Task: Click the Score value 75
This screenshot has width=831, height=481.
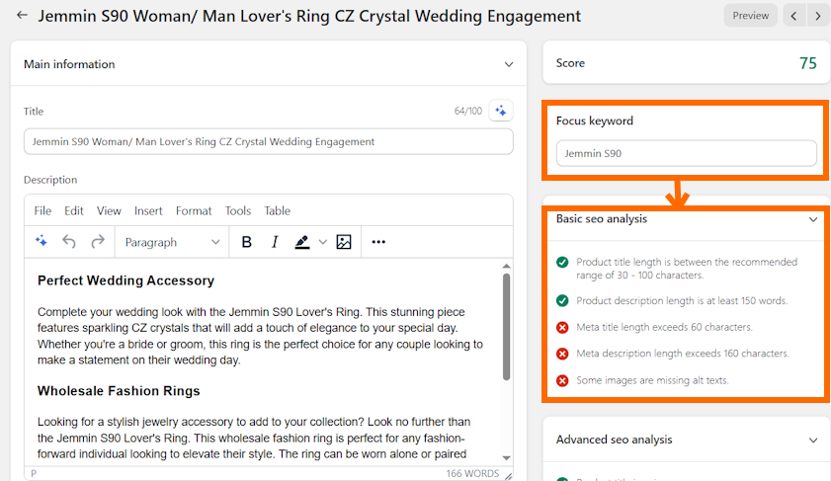Action: coord(807,63)
